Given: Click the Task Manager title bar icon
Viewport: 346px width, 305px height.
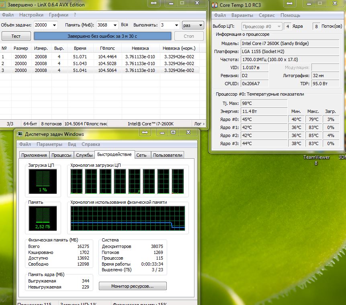Looking at the screenshot, I should click(x=20, y=134).
